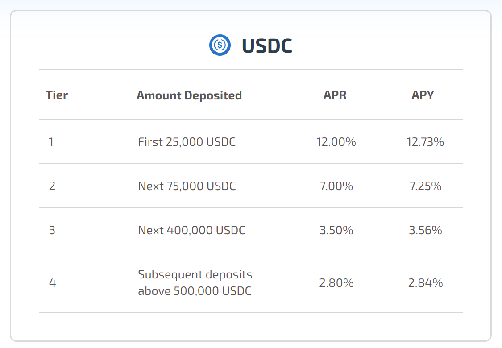Image resolution: width=502 pixels, height=348 pixels.
Task: Select tier number 2 cell
Action: tap(52, 186)
